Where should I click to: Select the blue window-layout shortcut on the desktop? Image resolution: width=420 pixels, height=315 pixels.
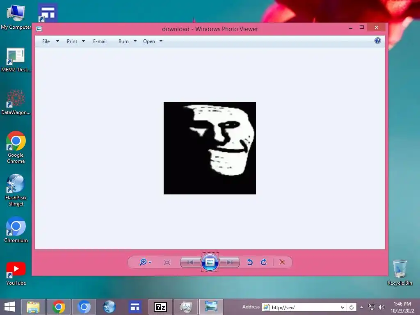(x=48, y=13)
